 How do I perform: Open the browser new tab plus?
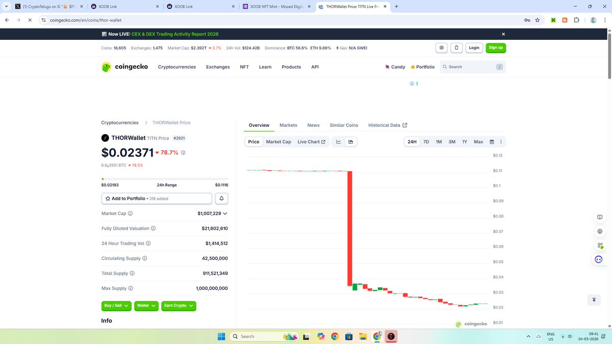[396, 7]
